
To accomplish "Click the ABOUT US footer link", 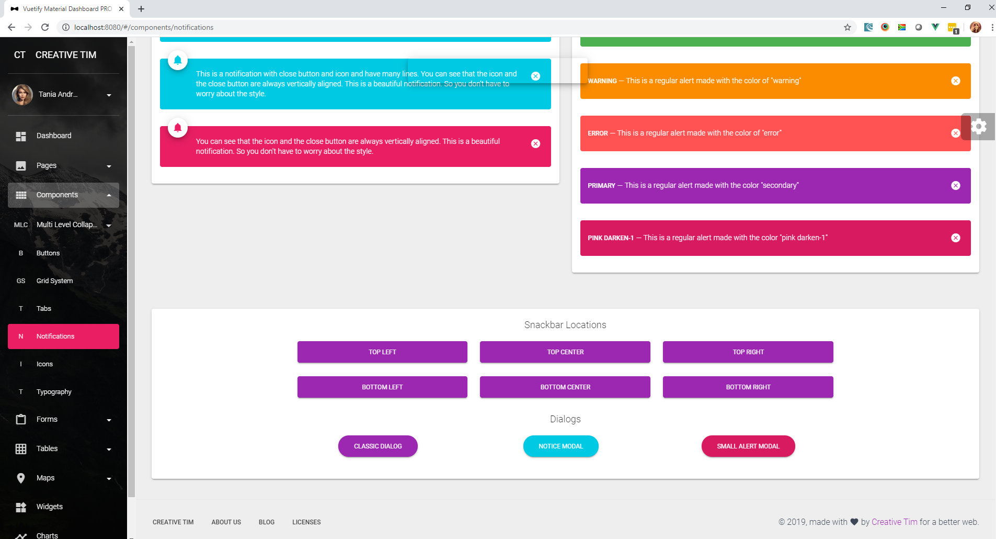I will tap(226, 522).
